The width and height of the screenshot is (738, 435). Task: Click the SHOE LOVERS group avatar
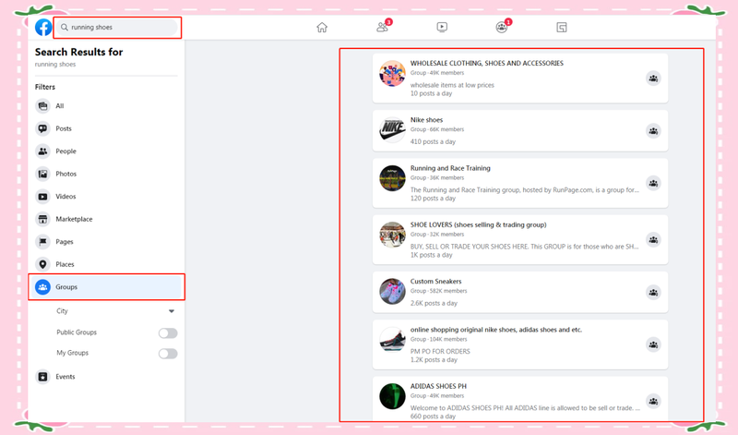(393, 235)
